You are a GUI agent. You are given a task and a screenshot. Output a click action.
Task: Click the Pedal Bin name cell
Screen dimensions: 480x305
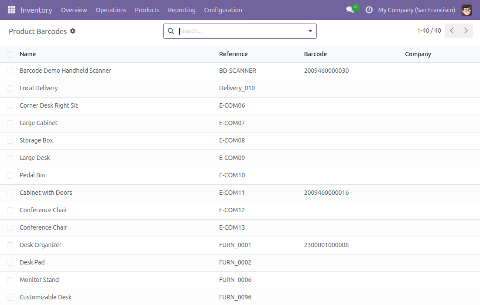tap(32, 175)
